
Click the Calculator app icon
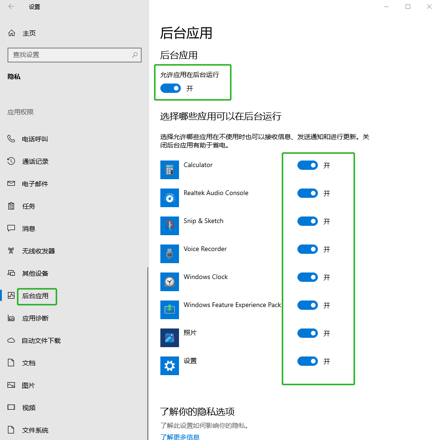click(170, 170)
